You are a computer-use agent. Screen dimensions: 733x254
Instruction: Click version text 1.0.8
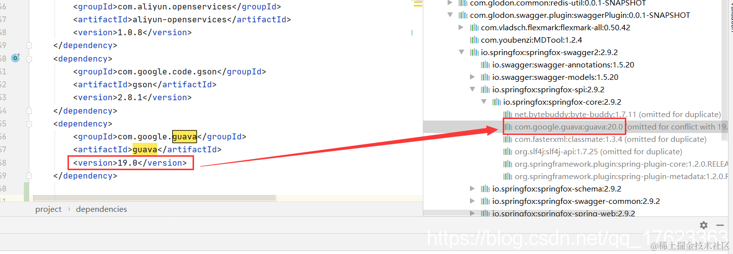click(130, 33)
